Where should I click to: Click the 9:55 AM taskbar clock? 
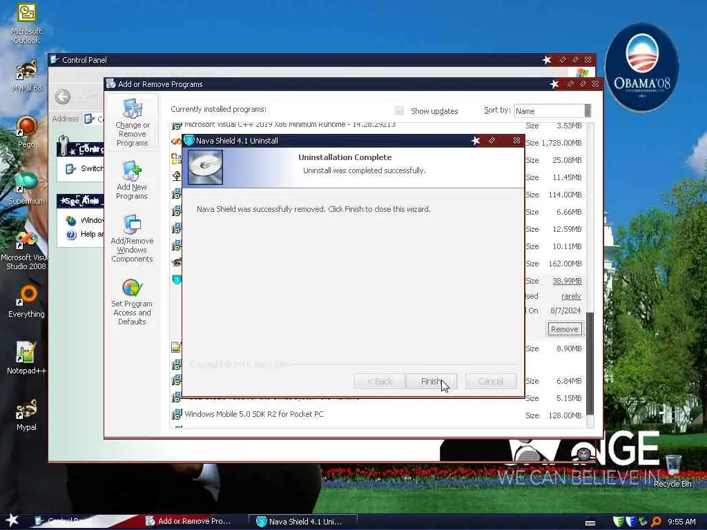click(x=681, y=522)
